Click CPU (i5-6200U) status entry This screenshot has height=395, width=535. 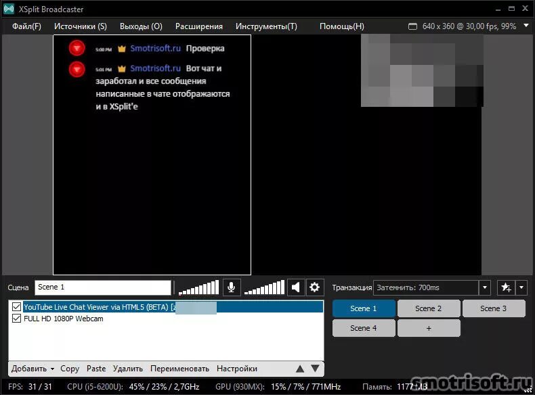tap(133, 387)
